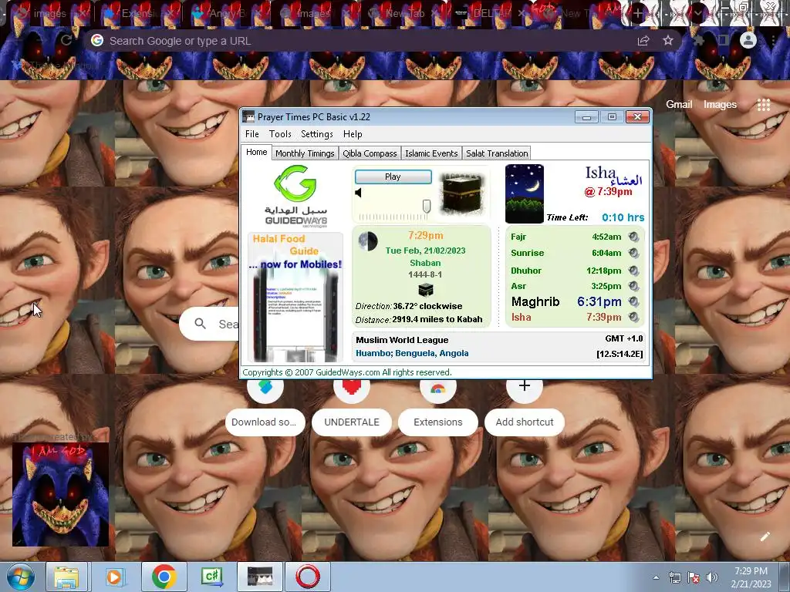Minimize the Prayer Times window
This screenshot has width=790, height=592.
586,117
